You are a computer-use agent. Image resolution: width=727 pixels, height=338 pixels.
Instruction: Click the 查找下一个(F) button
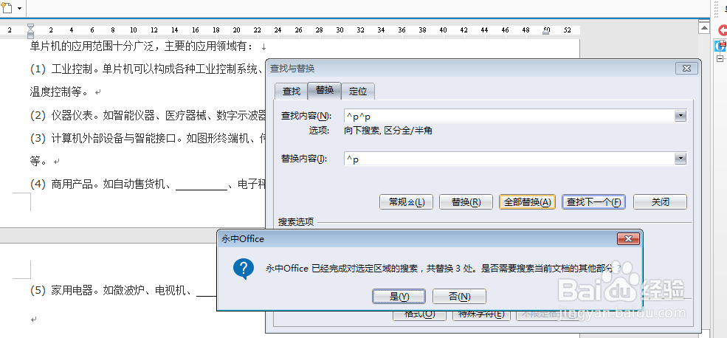coord(593,202)
